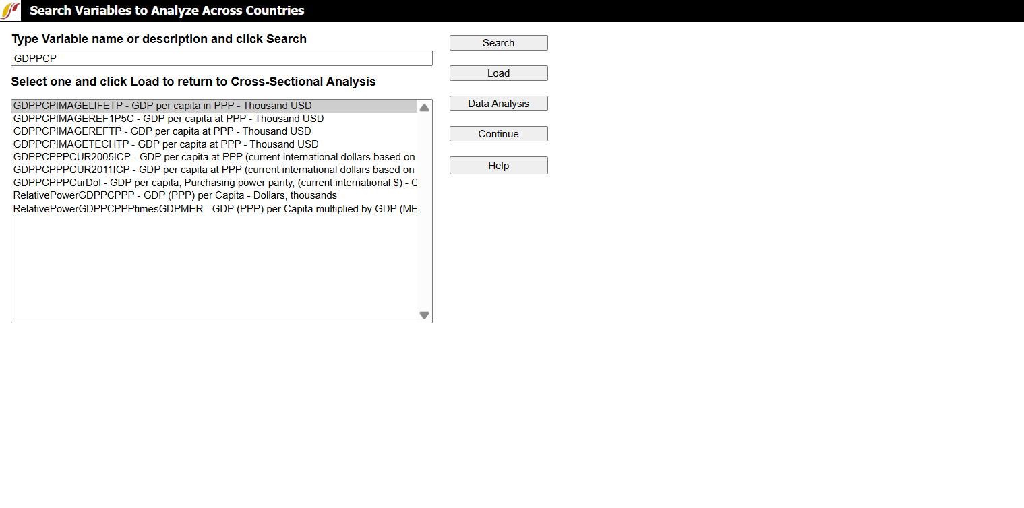Click the variable name search text field

click(x=221, y=59)
